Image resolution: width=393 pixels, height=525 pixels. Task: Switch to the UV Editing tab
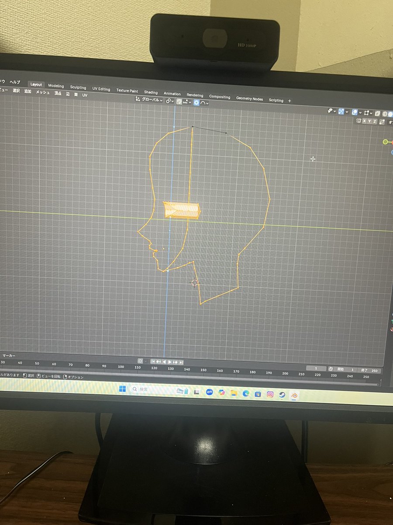[101, 89]
